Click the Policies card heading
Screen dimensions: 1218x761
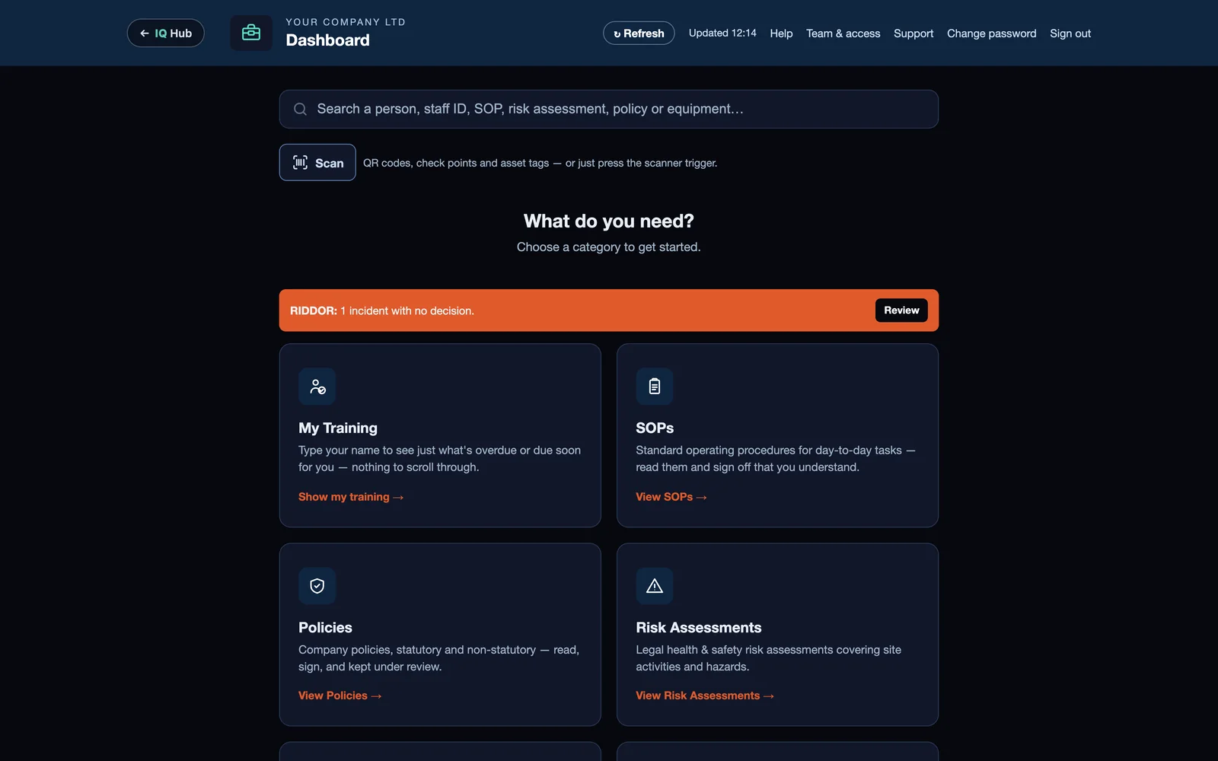pyautogui.click(x=325, y=627)
